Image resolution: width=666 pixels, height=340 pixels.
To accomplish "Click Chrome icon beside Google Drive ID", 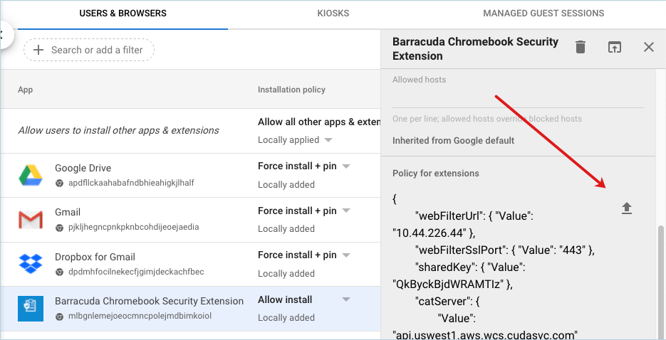I will click(x=59, y=183).
